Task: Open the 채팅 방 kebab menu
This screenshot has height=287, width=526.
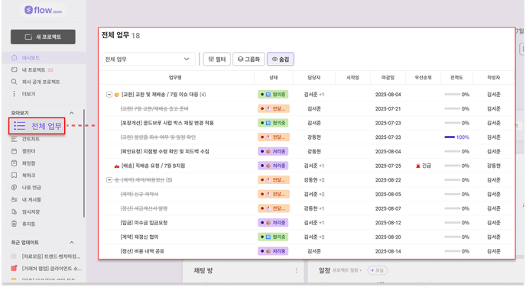Action: coord(296,270)
